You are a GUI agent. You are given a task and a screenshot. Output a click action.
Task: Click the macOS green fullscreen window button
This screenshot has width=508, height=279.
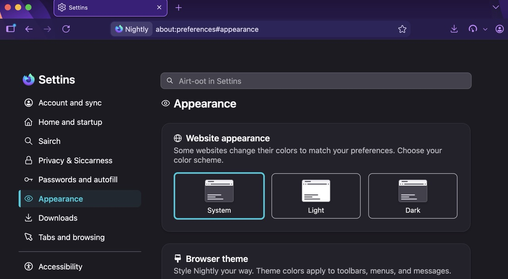click(x=28, y=7)
